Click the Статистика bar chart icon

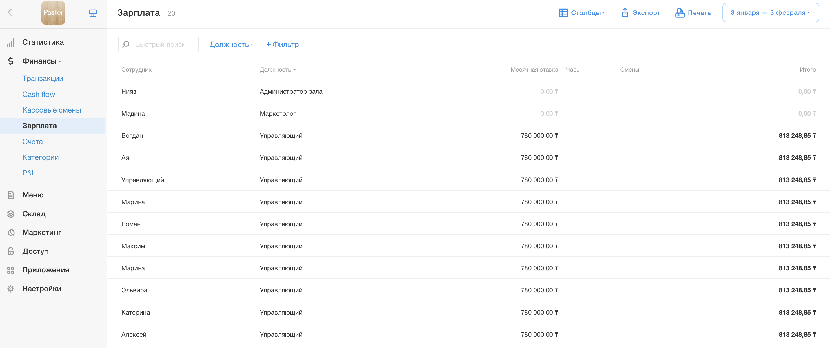click(x=11, y=43)
